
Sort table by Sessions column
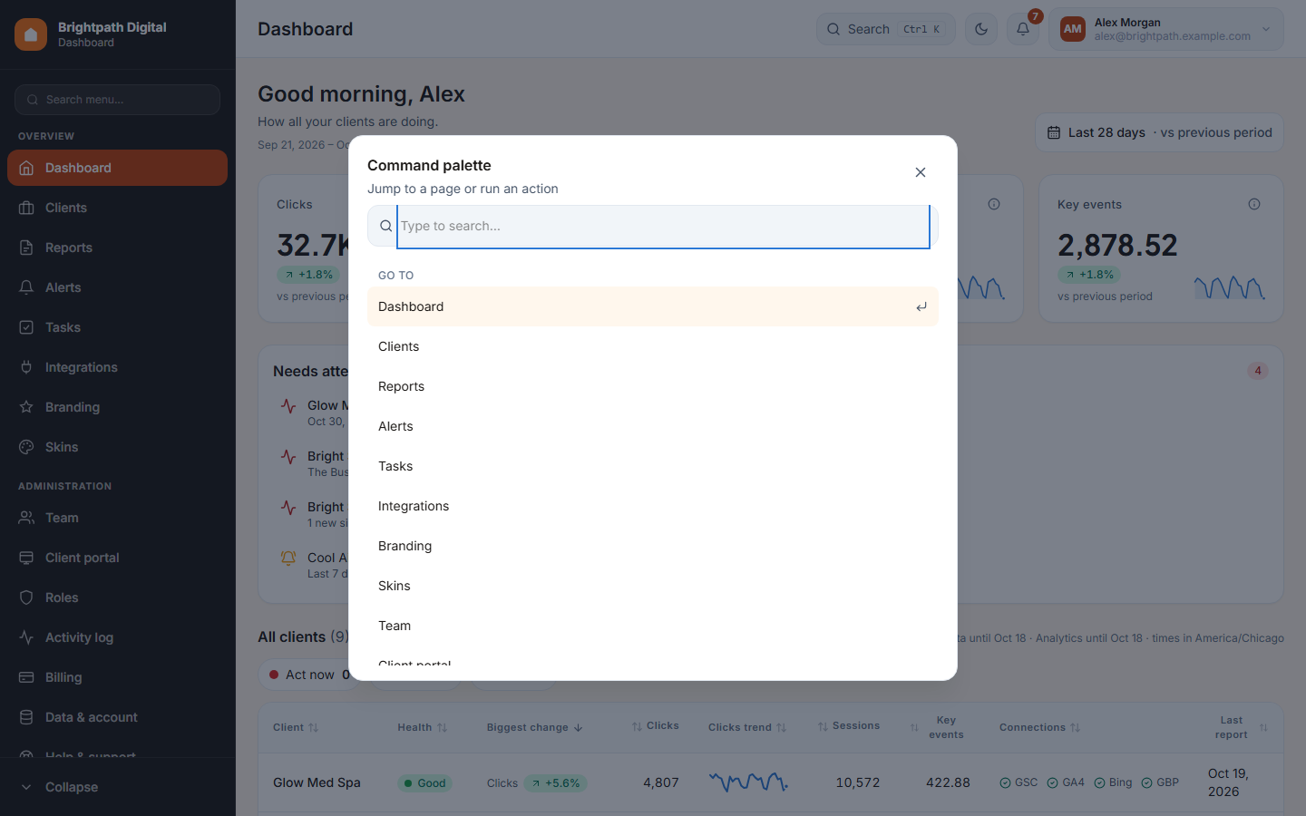click(849, 726)
